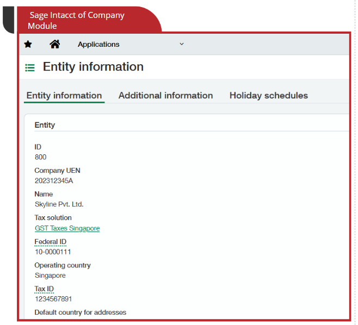
Task: Open the Additional information tab
Action: point(165,96)
